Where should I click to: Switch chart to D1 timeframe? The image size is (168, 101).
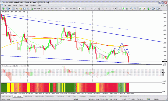coord(67,9)
